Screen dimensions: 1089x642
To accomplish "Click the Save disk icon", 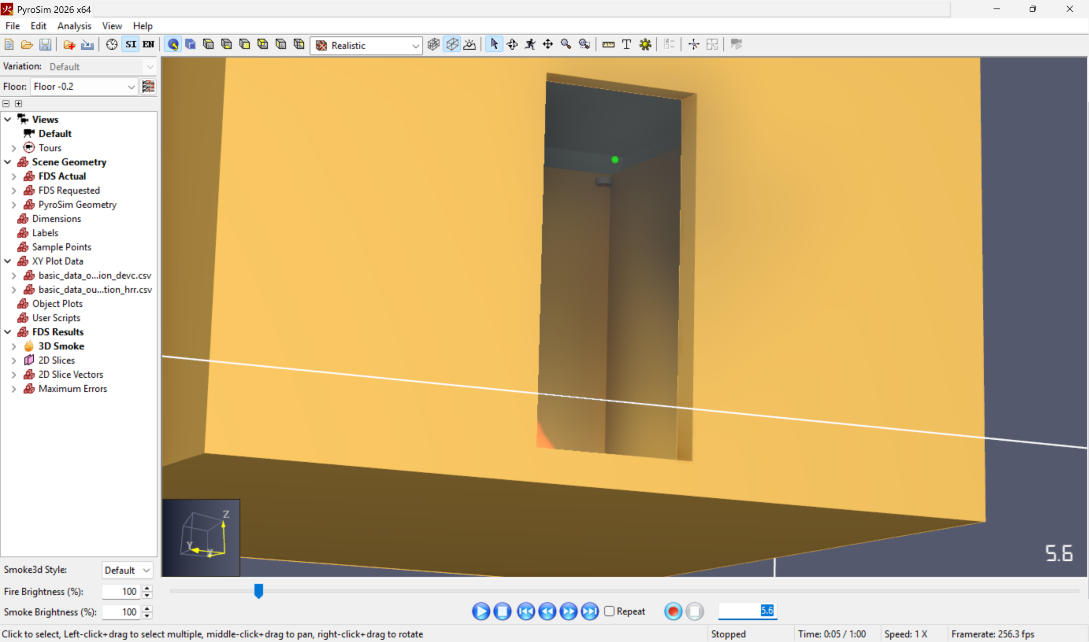I will (45, 45).
